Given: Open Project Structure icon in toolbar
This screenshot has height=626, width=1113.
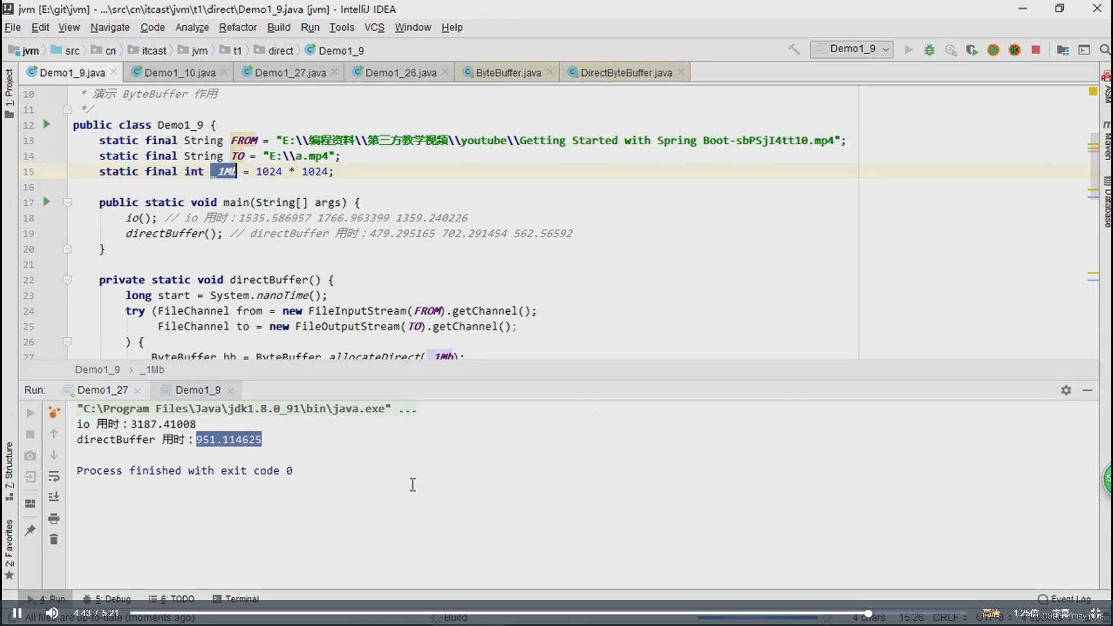Looking at the screenshot, I should (x=1063, y=50).
